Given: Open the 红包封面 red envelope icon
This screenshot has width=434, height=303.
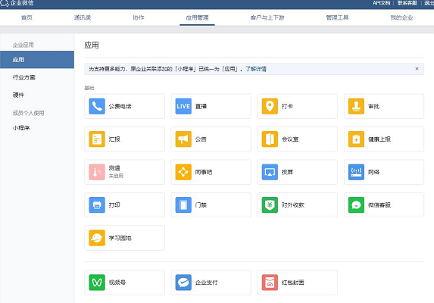Looking at the screenshot, I should pyautogui.click(x=270, y=283).
